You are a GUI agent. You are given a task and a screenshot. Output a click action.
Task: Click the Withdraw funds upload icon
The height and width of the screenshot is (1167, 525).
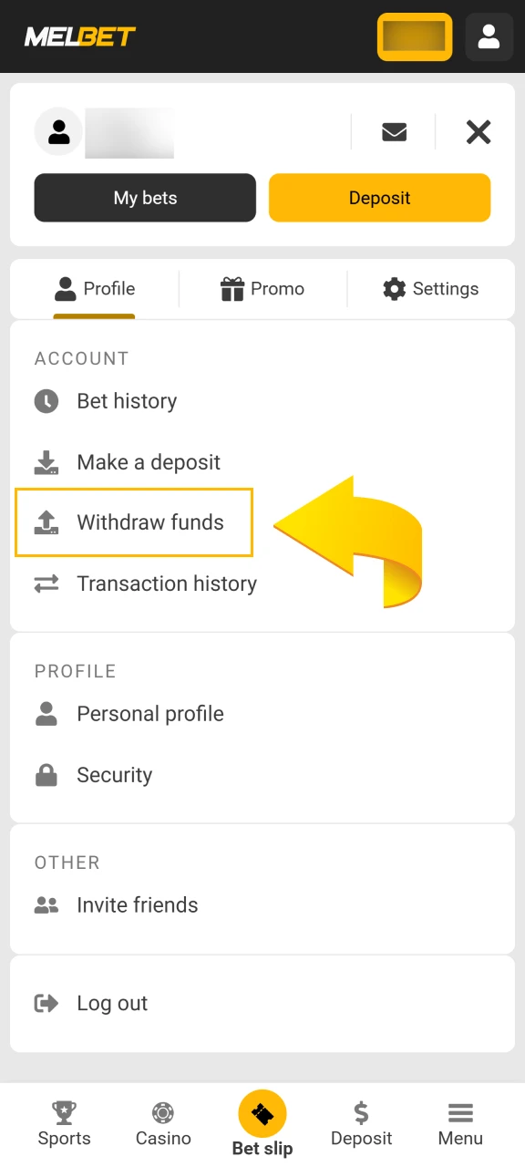point(46,522)
